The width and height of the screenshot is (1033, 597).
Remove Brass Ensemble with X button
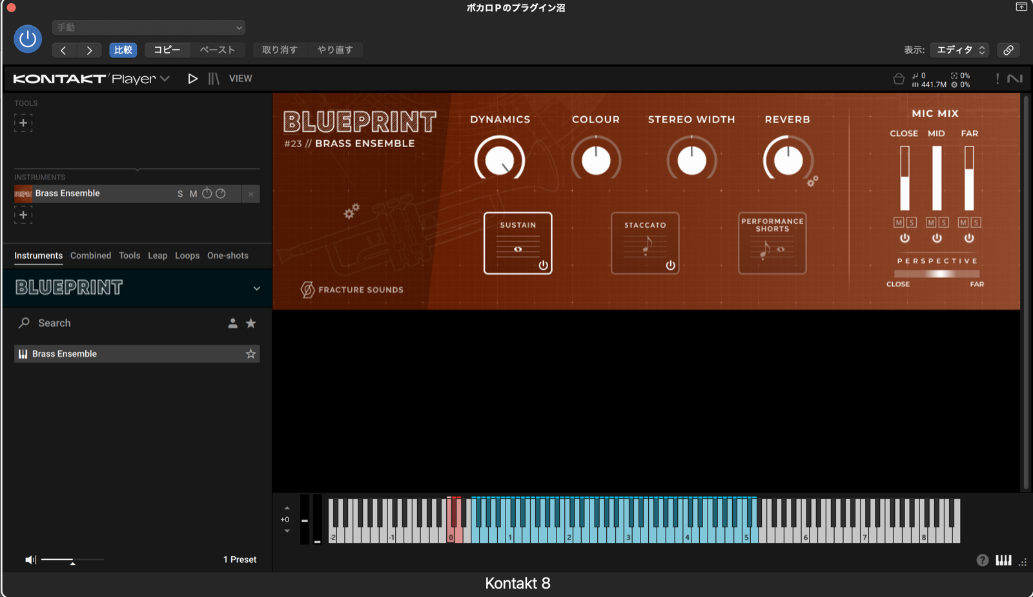point(251,194)
